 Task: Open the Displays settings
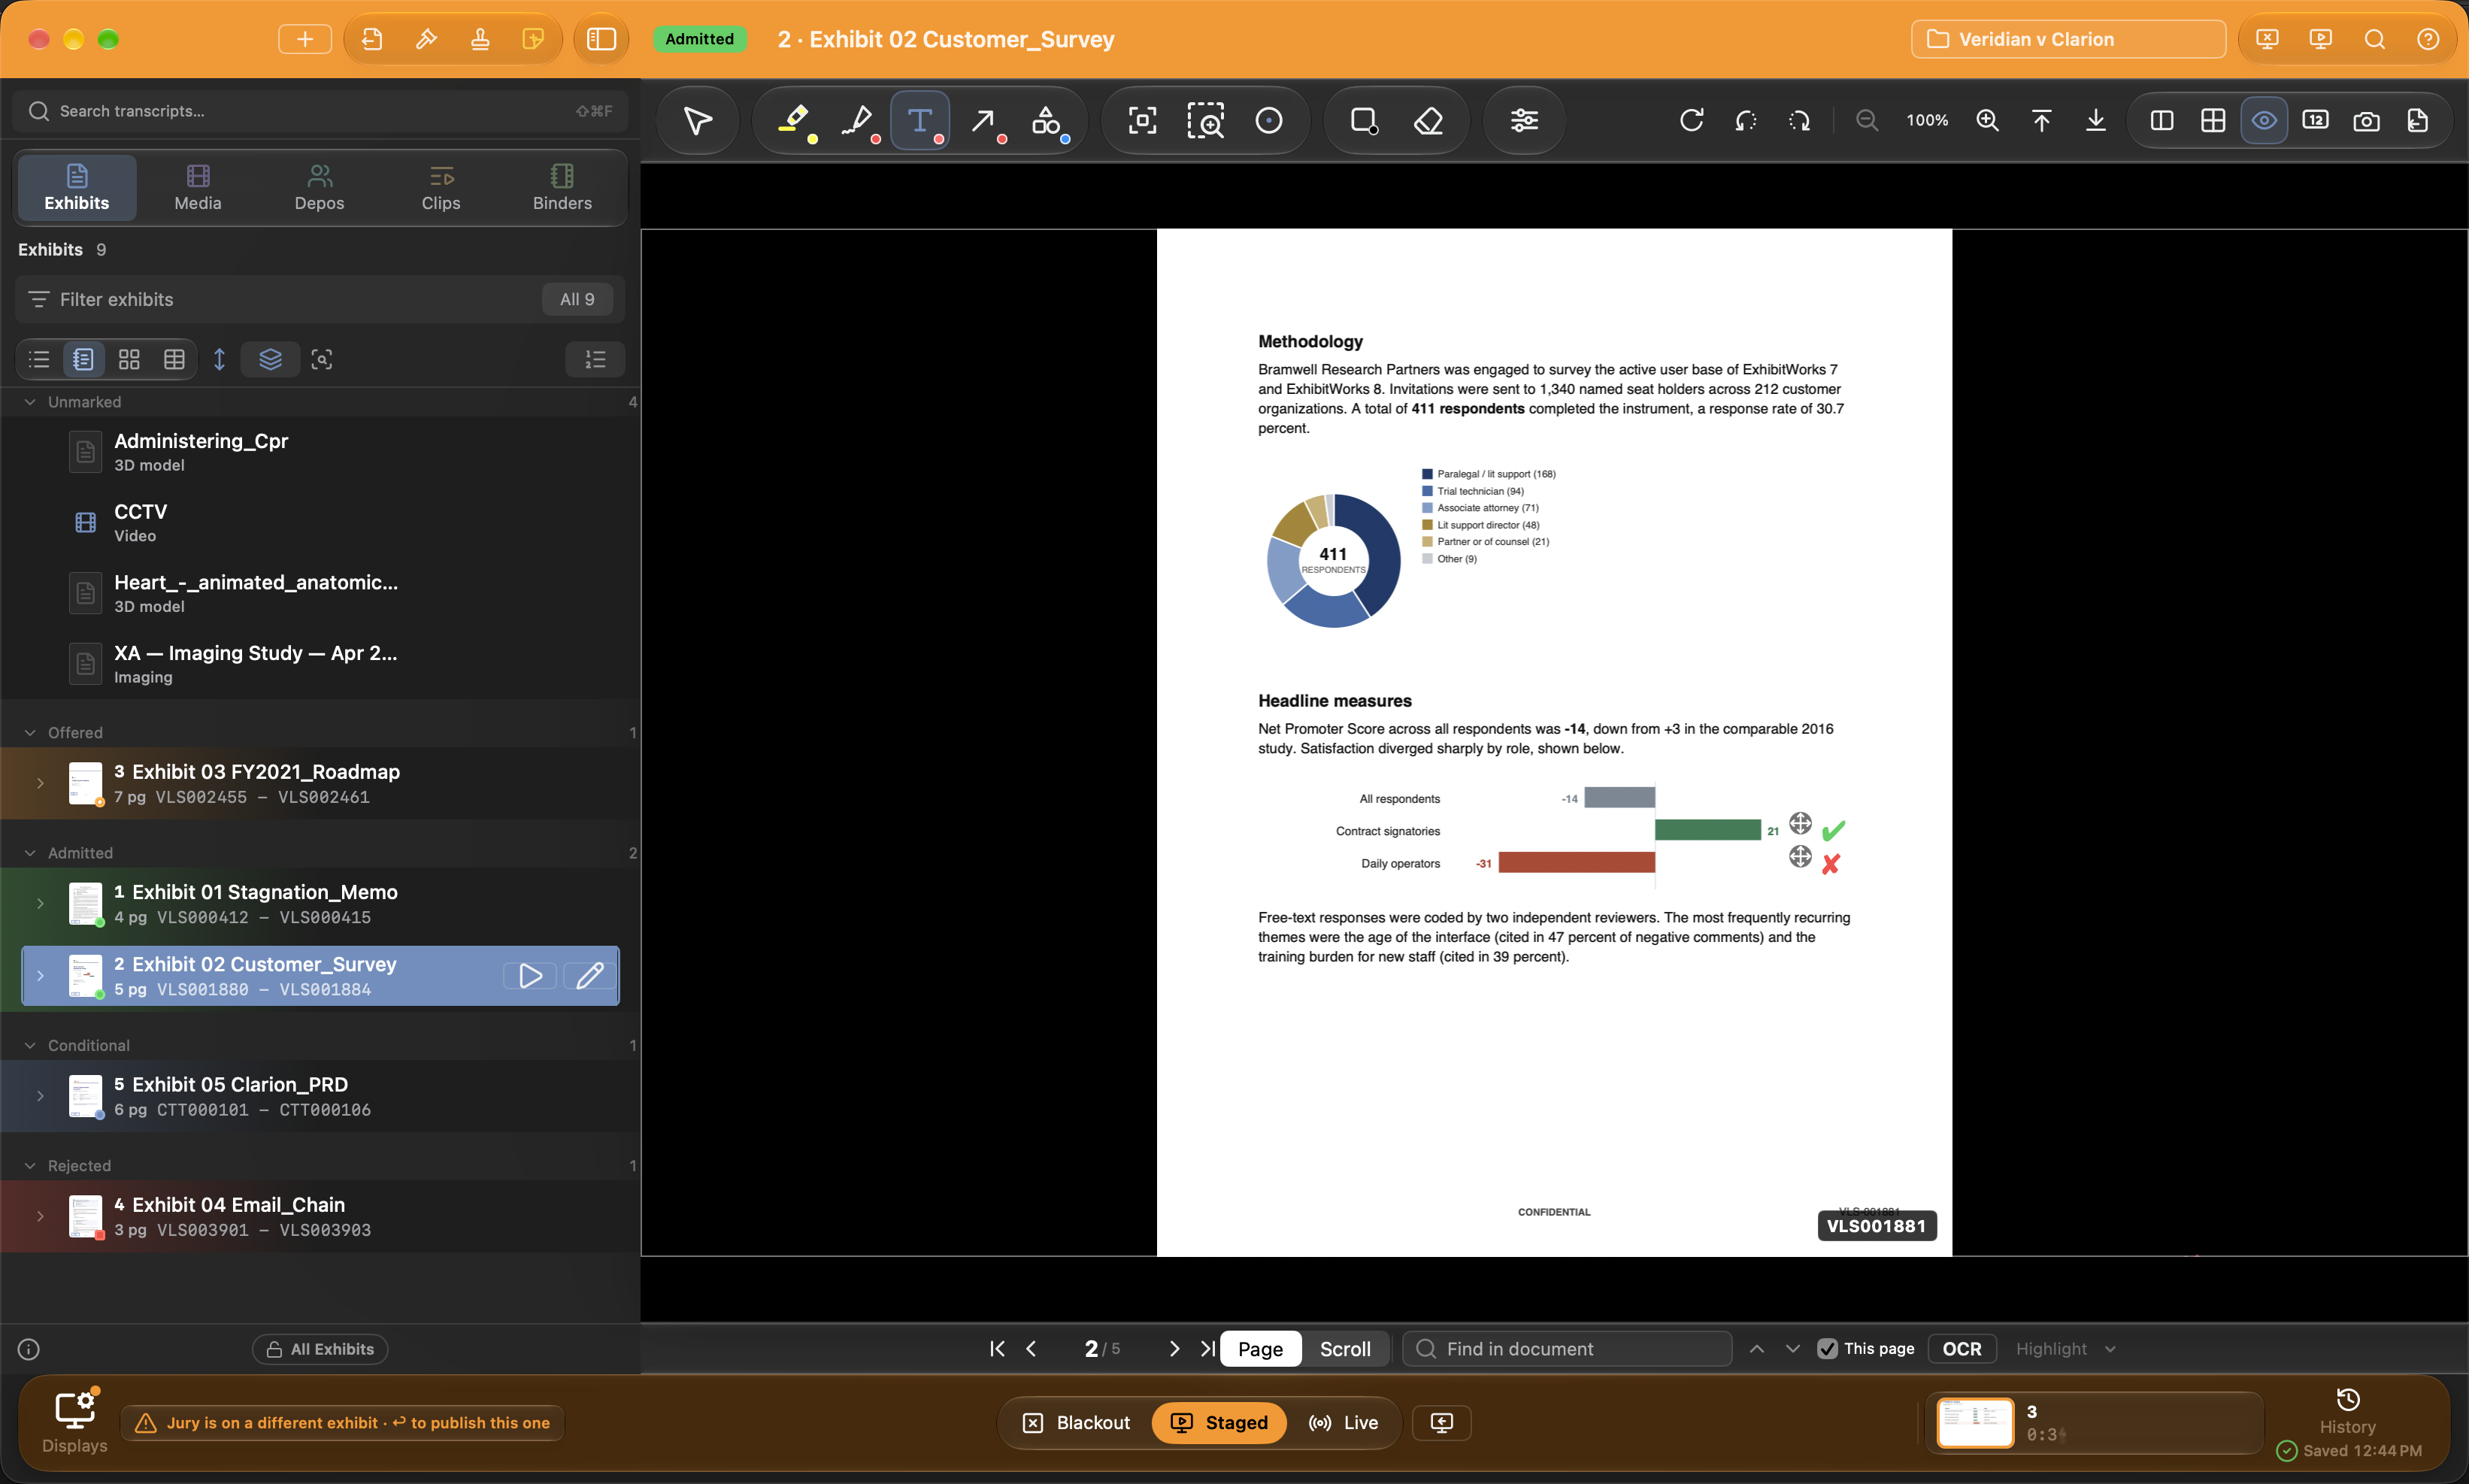click(75, 1421)
